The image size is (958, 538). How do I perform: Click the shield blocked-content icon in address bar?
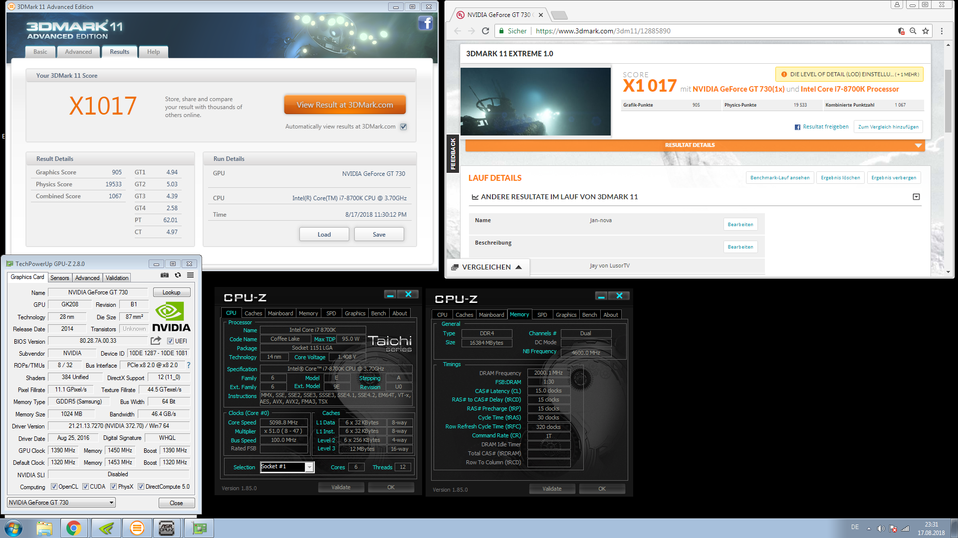point(901,31)
